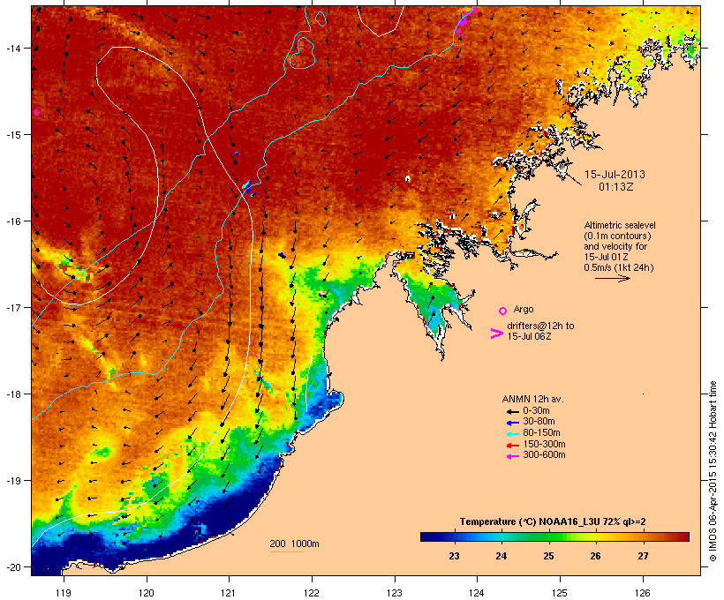Click the red 150-300m legend arrow

pos(512,445)
